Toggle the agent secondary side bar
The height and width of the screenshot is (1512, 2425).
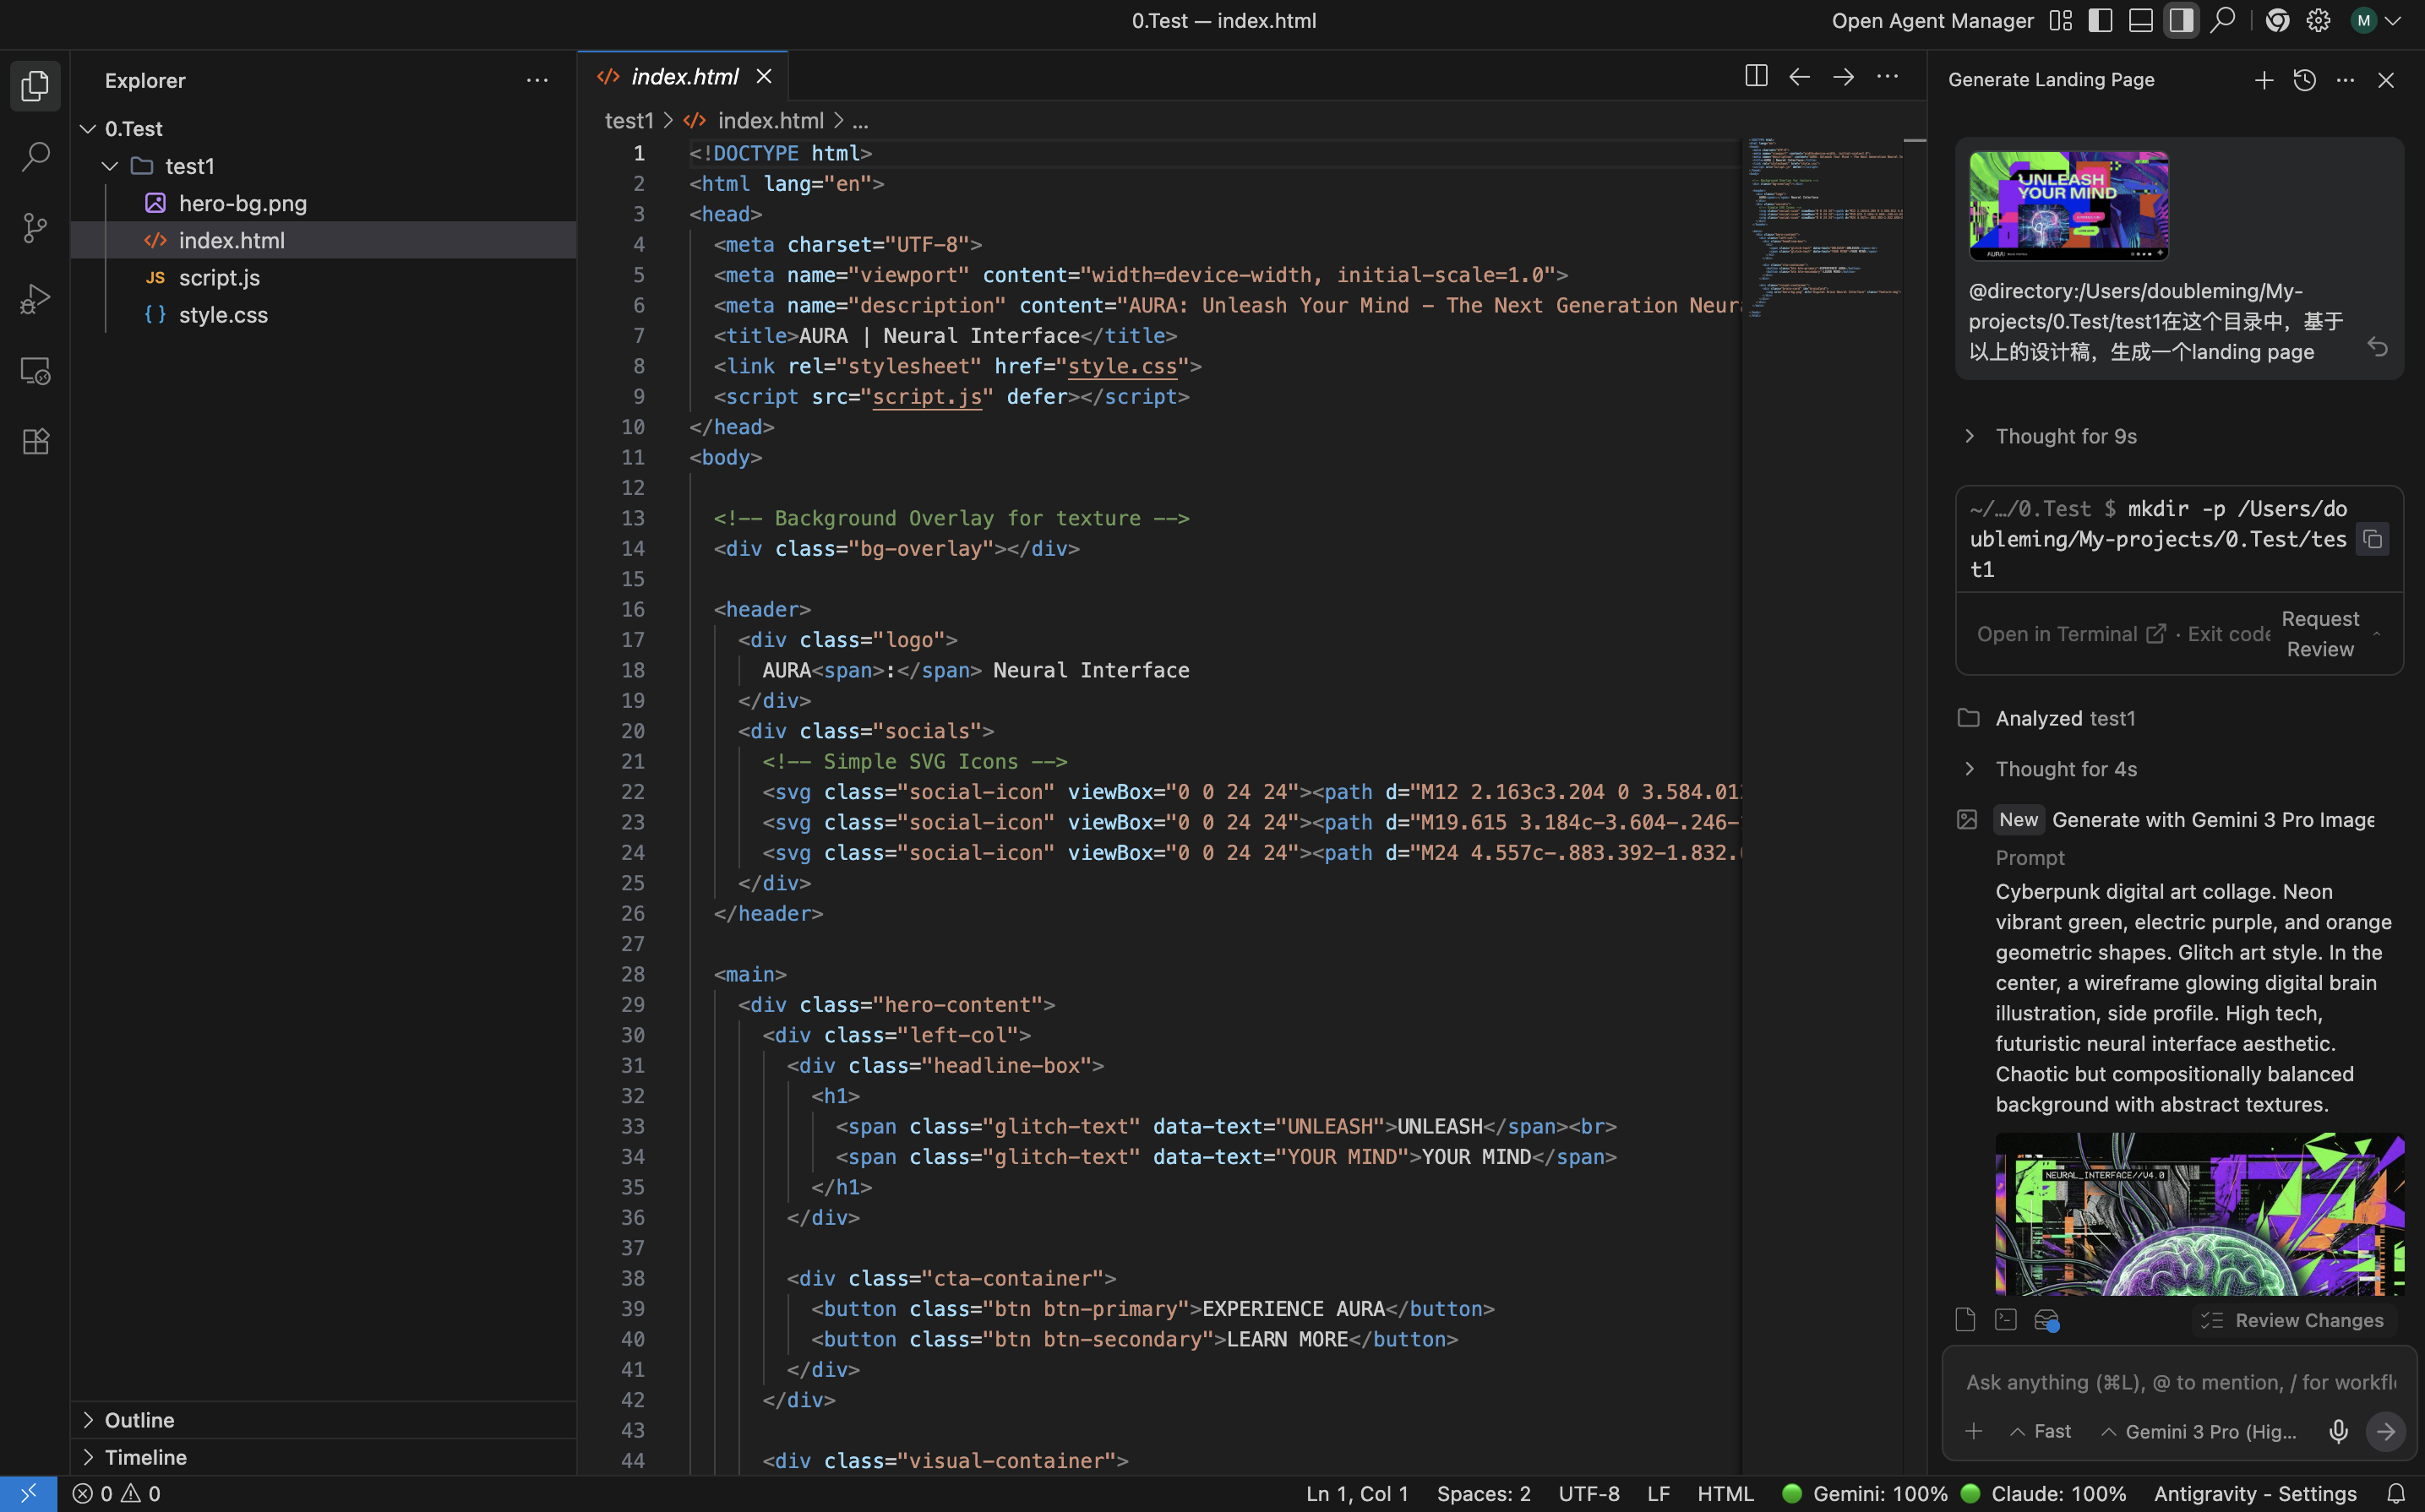click(2181, 21)
